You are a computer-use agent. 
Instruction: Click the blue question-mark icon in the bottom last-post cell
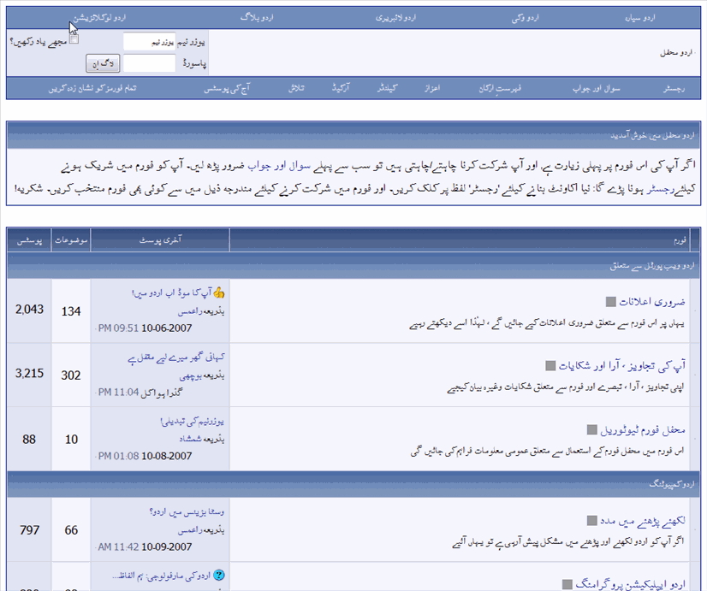click(219, 576)
